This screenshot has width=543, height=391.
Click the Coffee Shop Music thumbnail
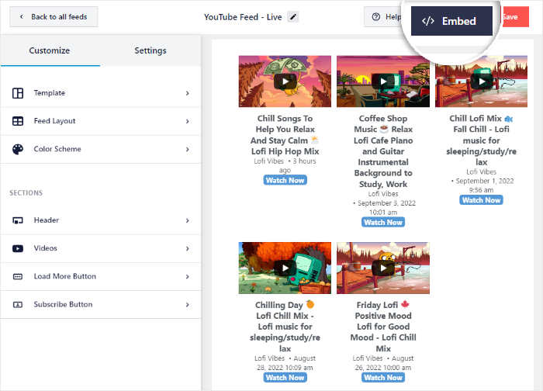[x=383, y=81]
